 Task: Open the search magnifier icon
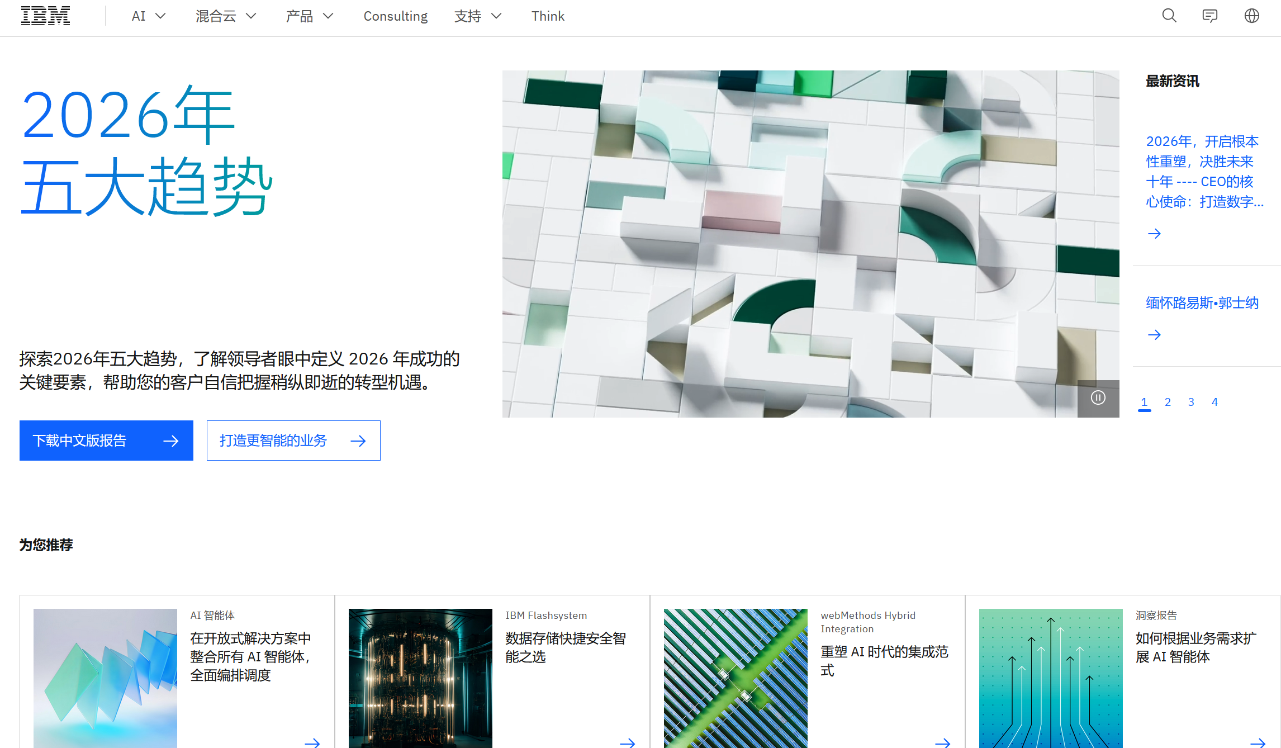click(x=1169, y=16)
